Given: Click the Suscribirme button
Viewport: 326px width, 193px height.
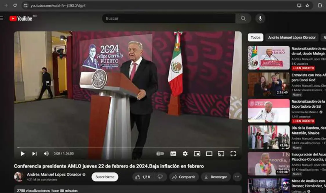Looking at the screenshot, I should click(x=105, y=177).
